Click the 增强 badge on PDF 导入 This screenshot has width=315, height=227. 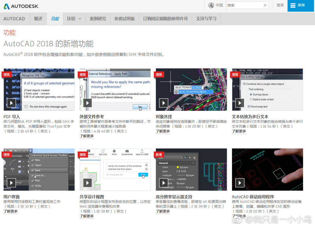[7, 75]
